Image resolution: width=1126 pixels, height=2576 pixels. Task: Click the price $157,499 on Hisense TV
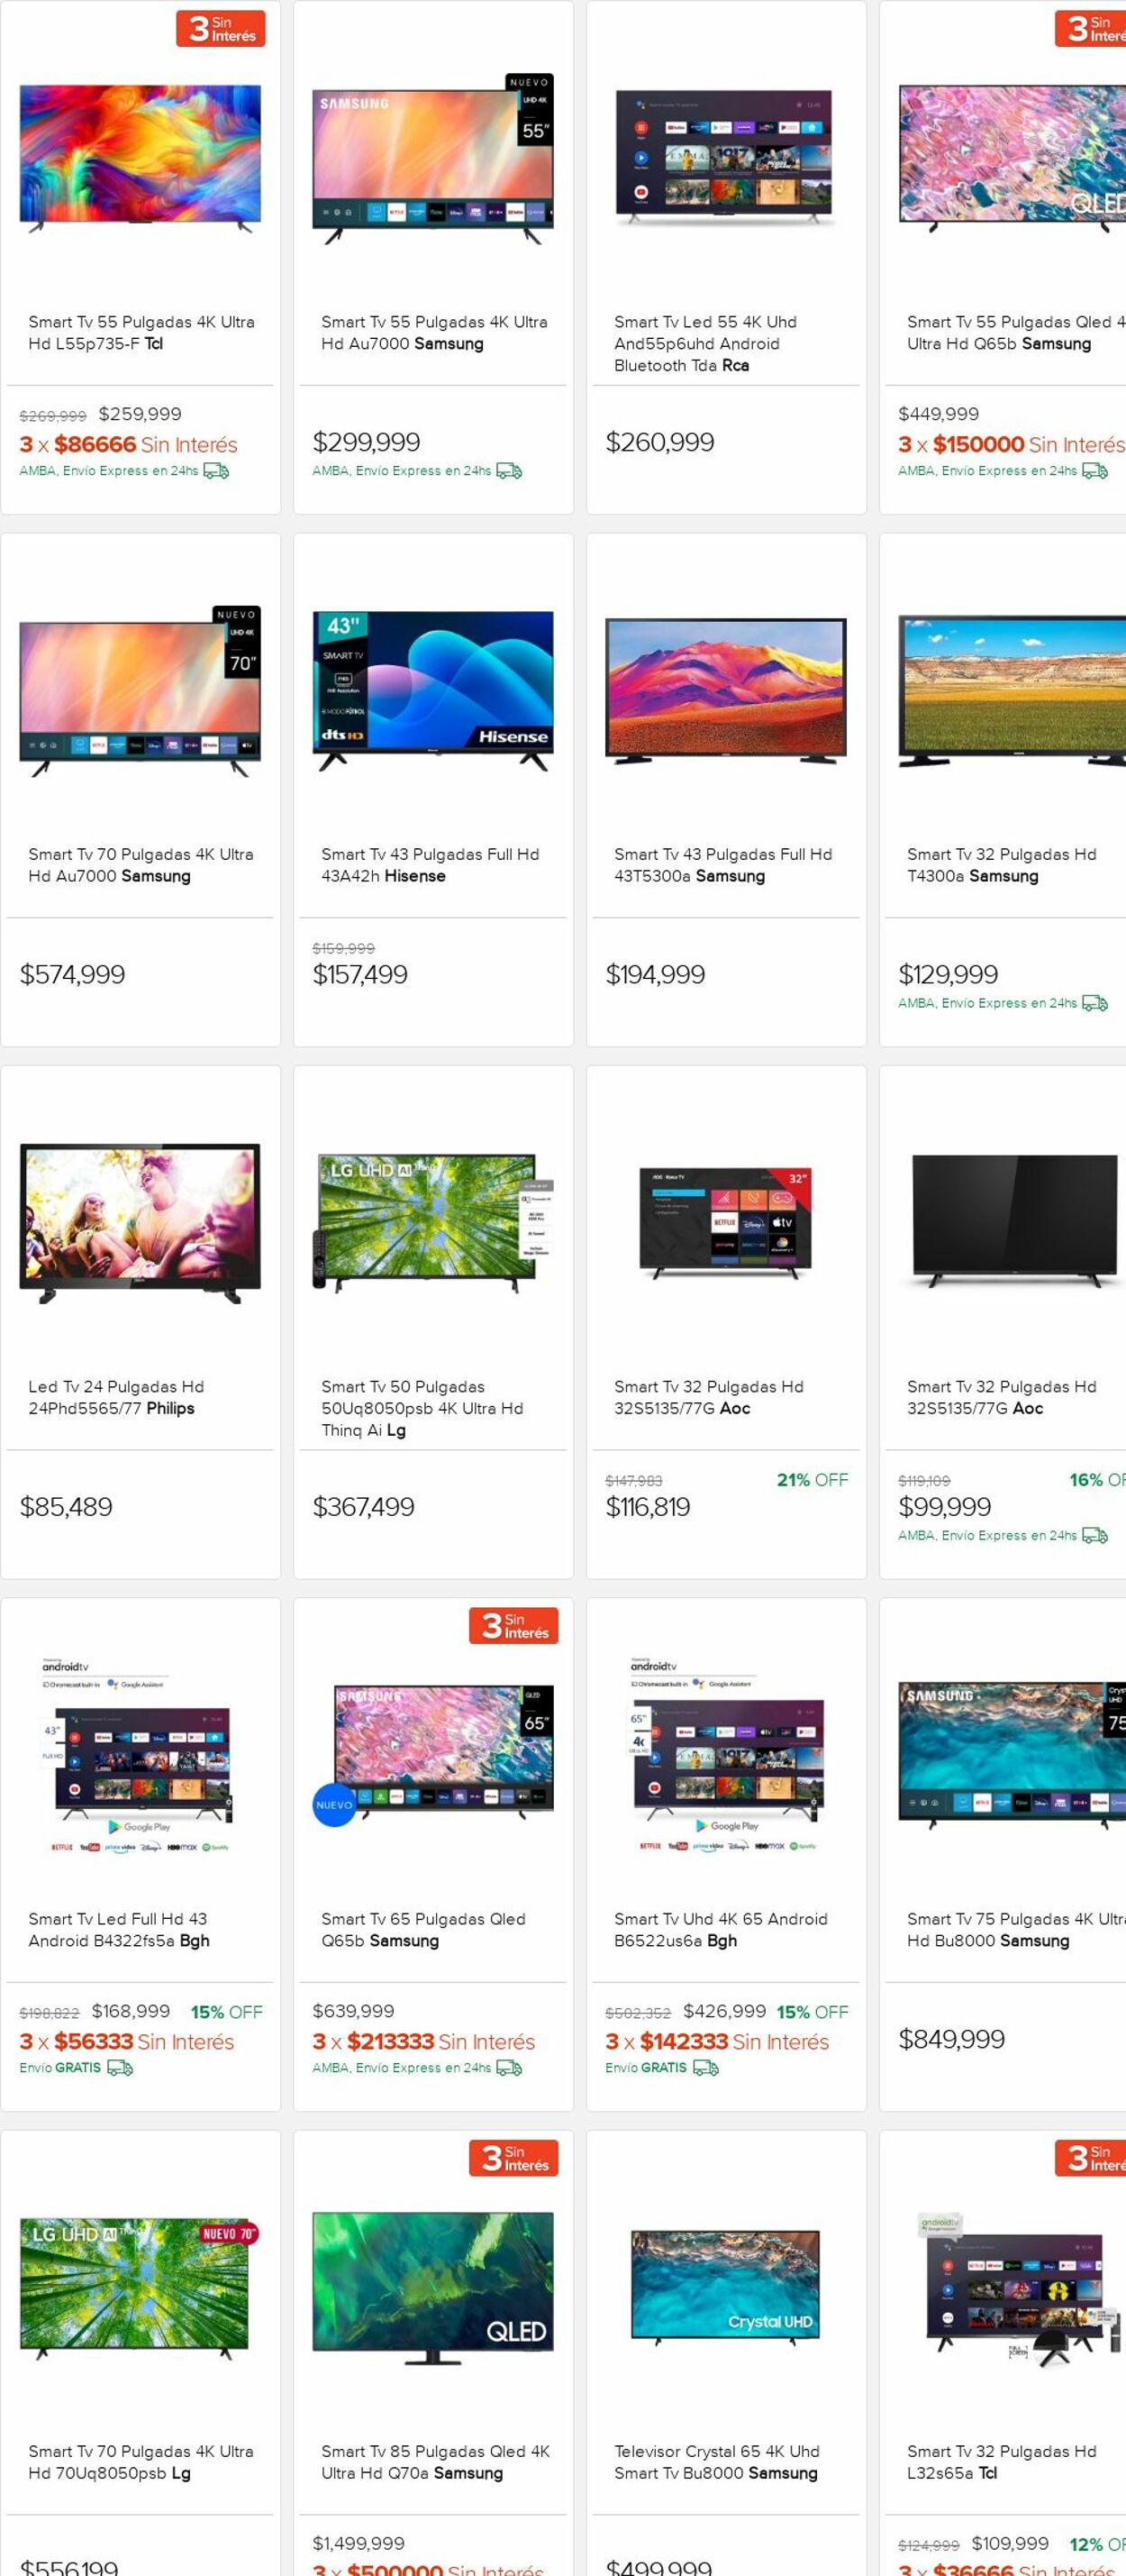click(359, 974)
